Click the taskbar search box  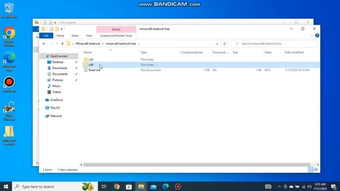click(55, 186)
